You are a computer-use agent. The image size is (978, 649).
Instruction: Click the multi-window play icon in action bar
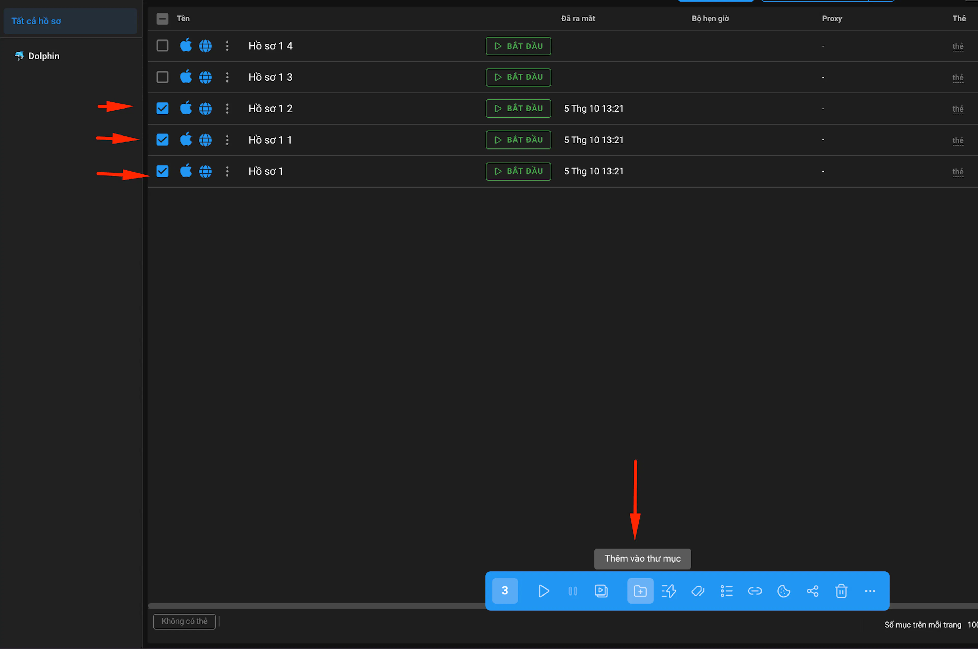coord(601,591)
